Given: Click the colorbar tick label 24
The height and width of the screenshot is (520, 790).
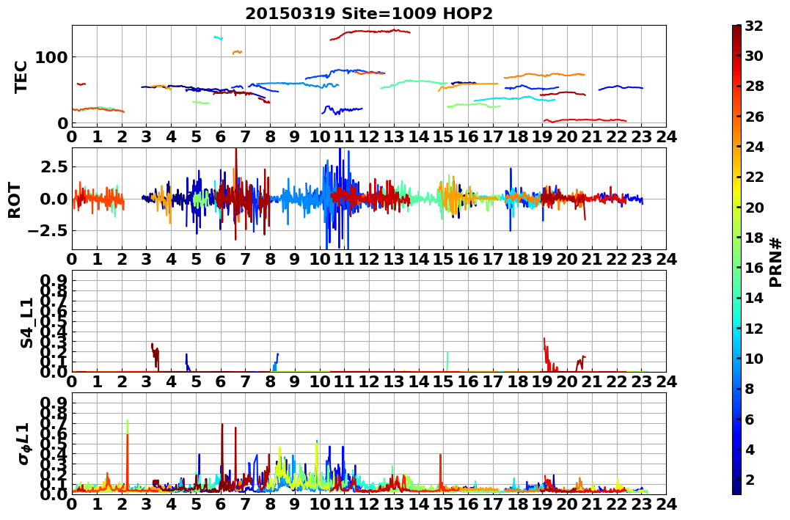Looking at the screenshot, I should point(754,147).
